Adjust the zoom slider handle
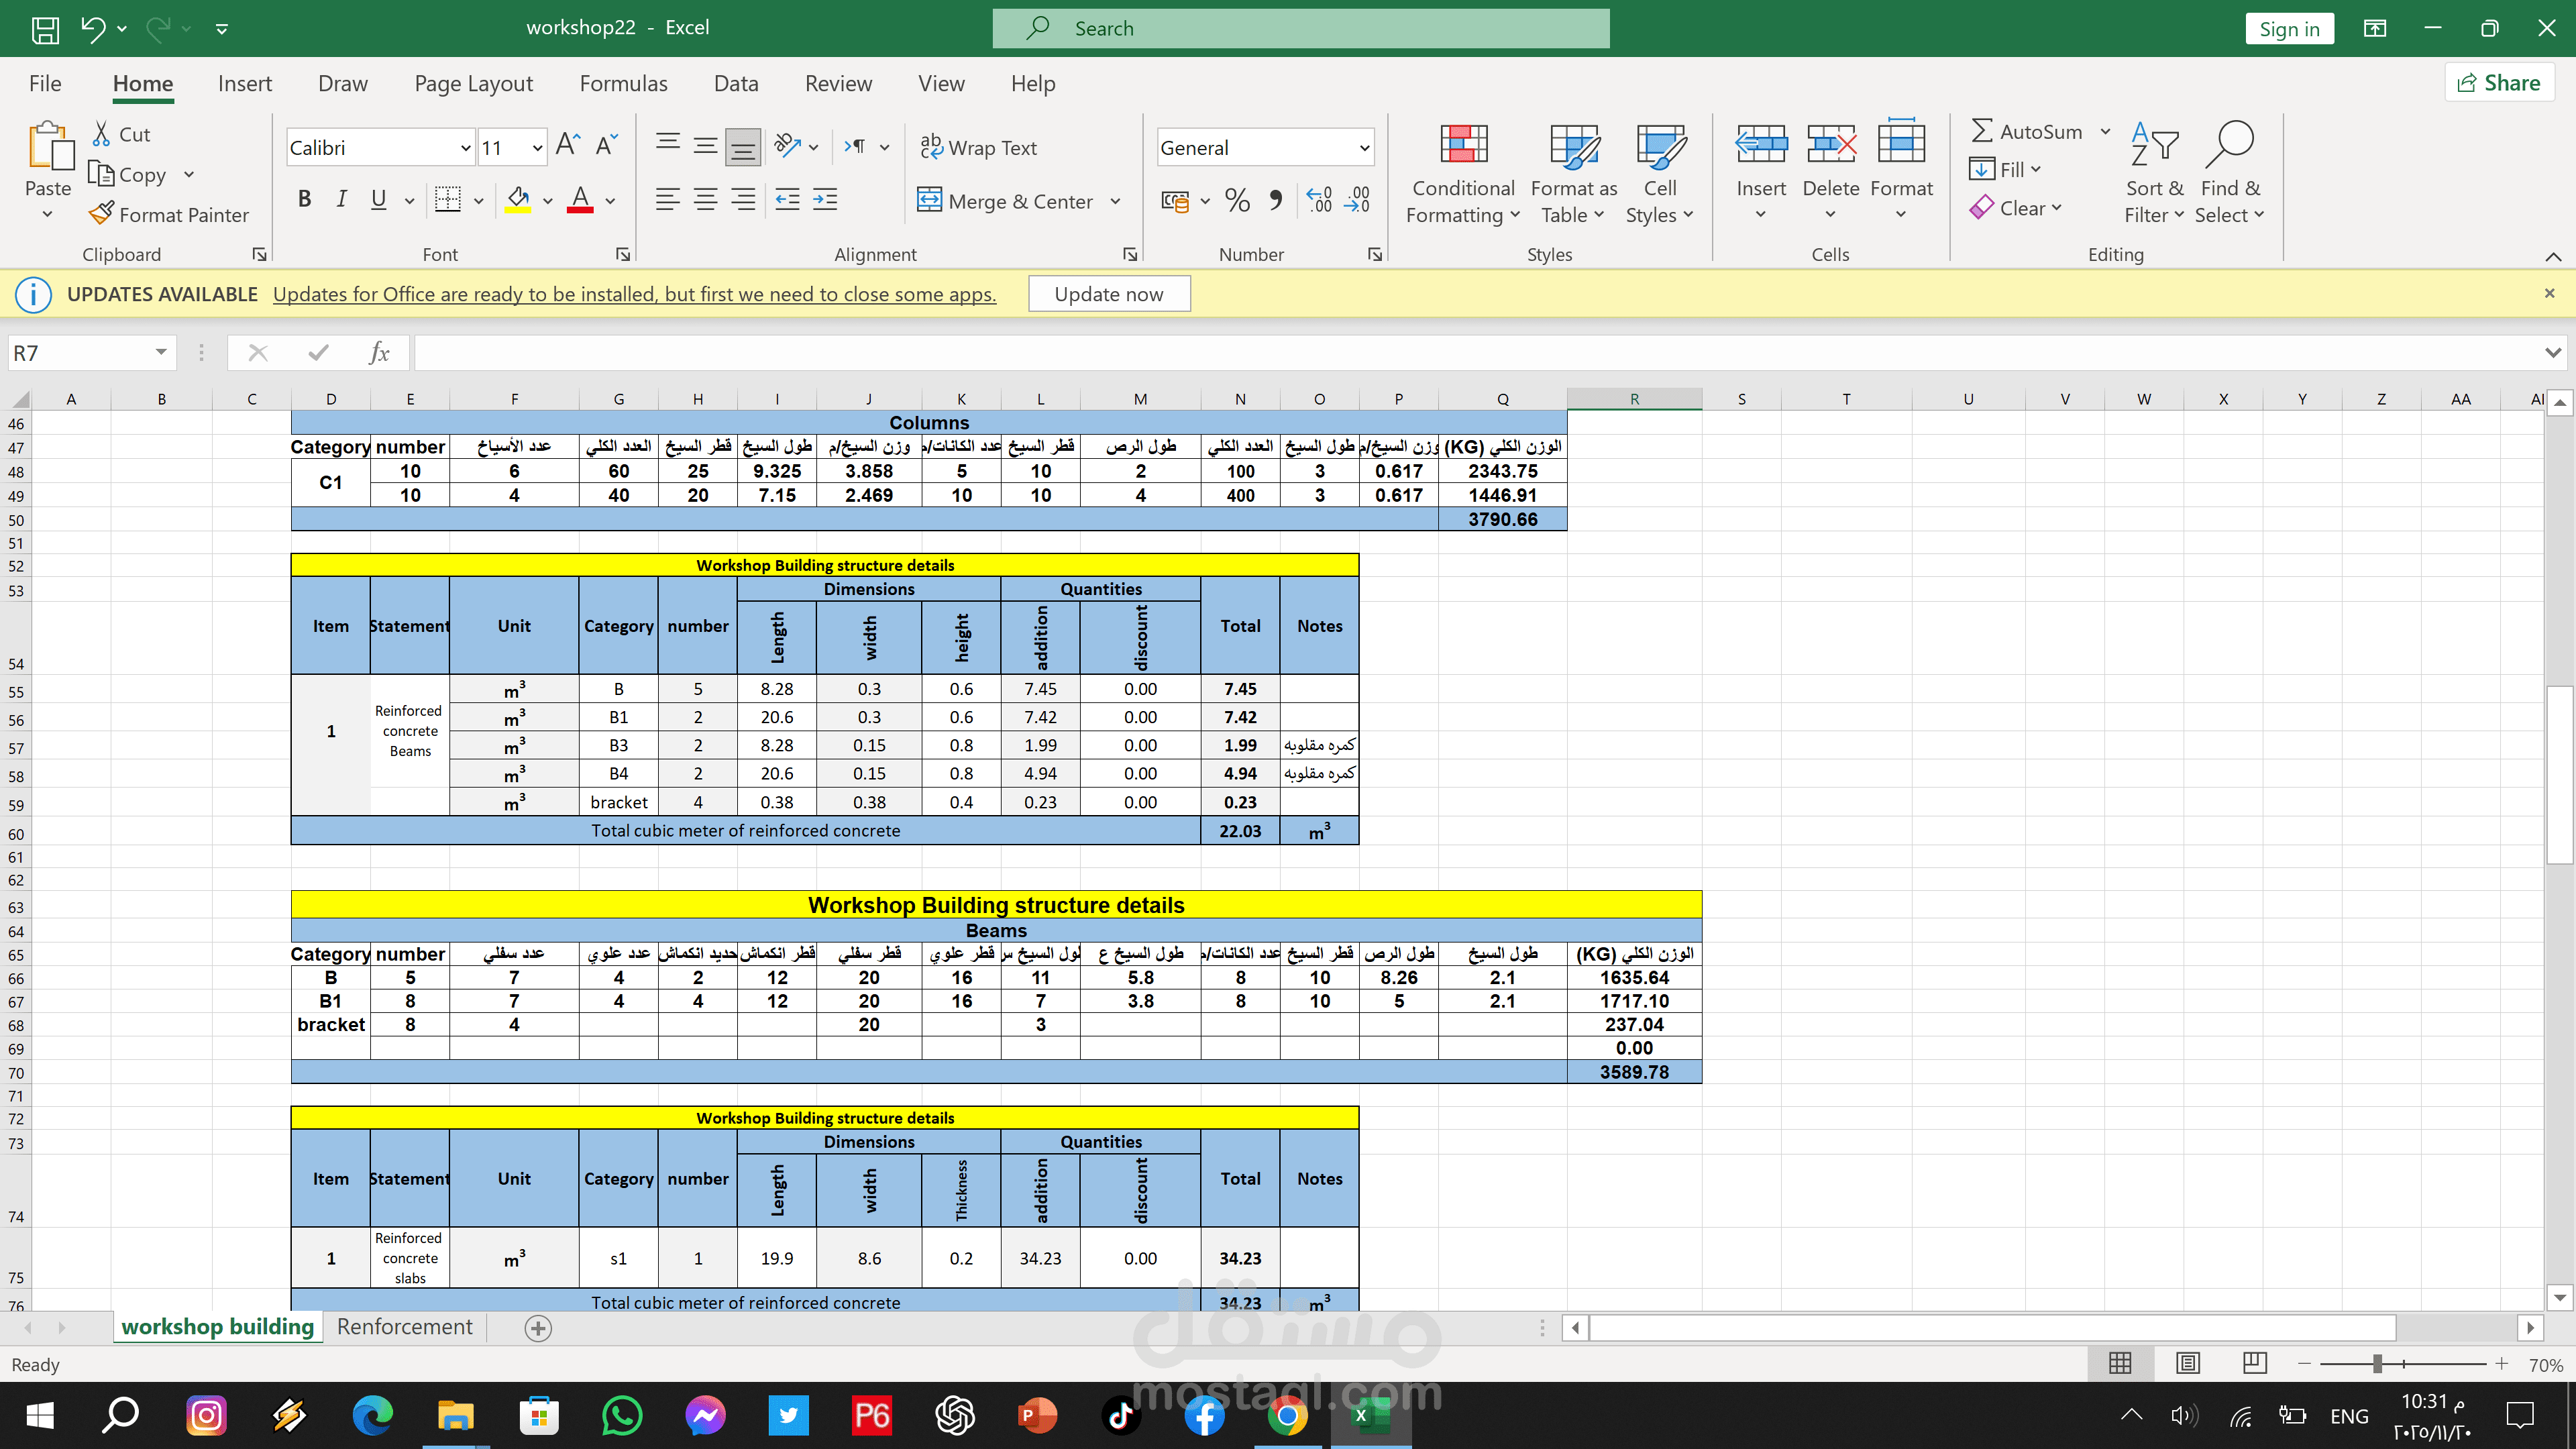 2377,1364
